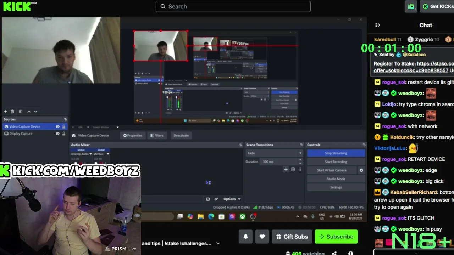This screenshot has width=454, height=255.
Task: Open Microsoft Store on the taskbar
Action: point(222,216)
